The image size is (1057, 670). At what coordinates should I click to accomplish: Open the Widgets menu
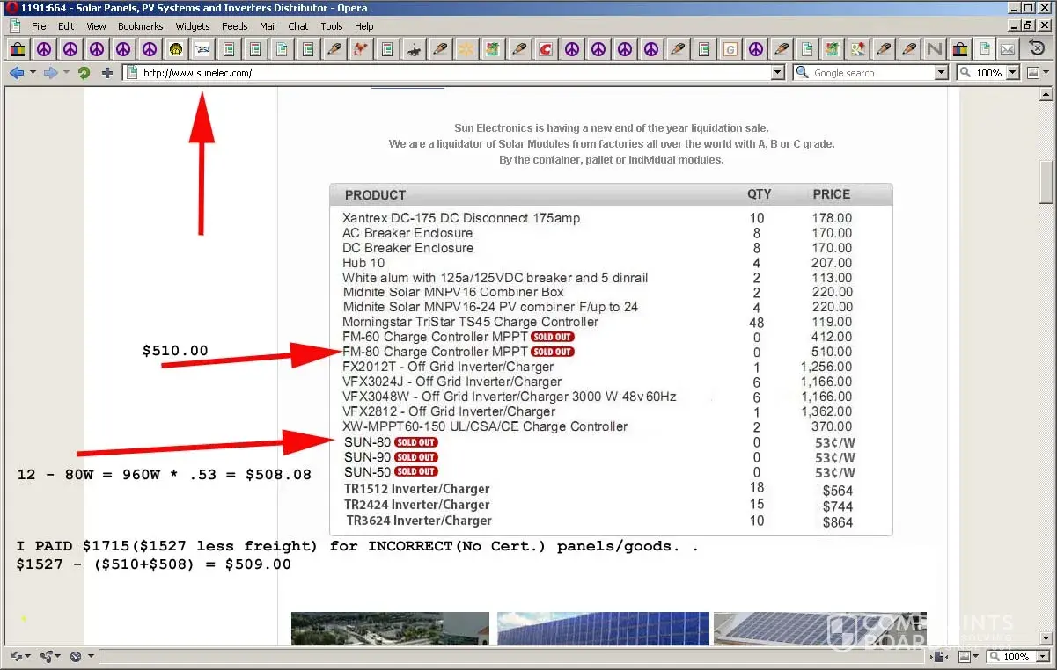tap(192, 26)
